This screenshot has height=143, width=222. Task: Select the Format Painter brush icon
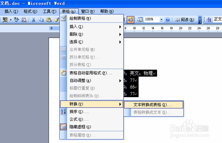[57, 20]
